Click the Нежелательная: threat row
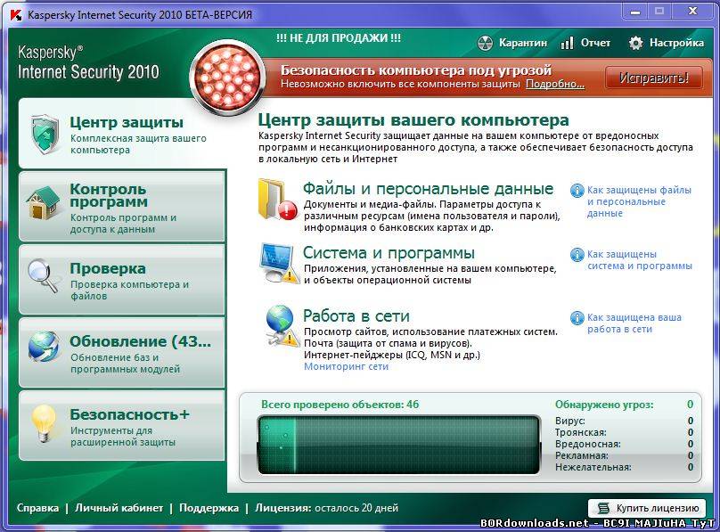The width and height of the screenshot is (720, 532). point(624,467)
